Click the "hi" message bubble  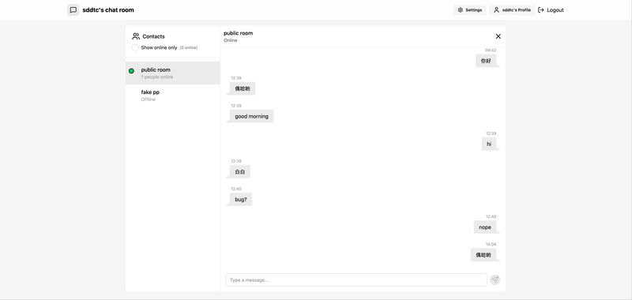coord(489,144)
